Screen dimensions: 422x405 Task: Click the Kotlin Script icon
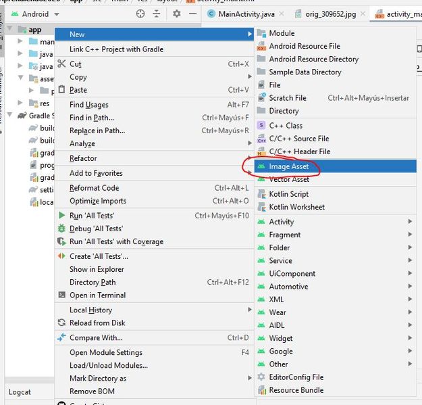[261, 194]
